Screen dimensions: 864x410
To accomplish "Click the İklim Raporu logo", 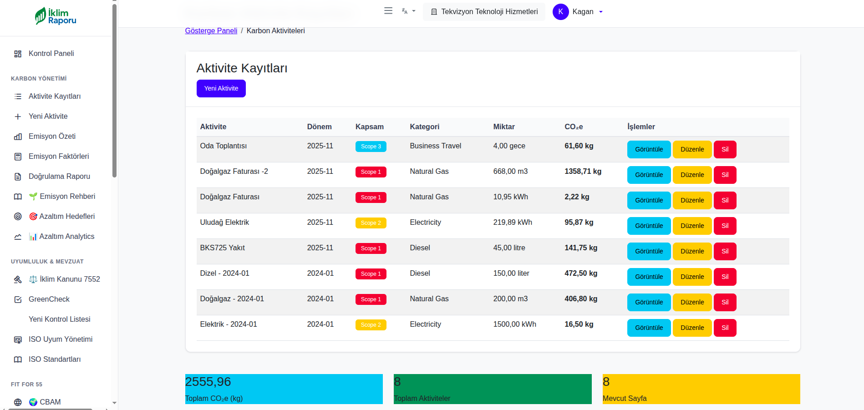I will click(56, 16).
